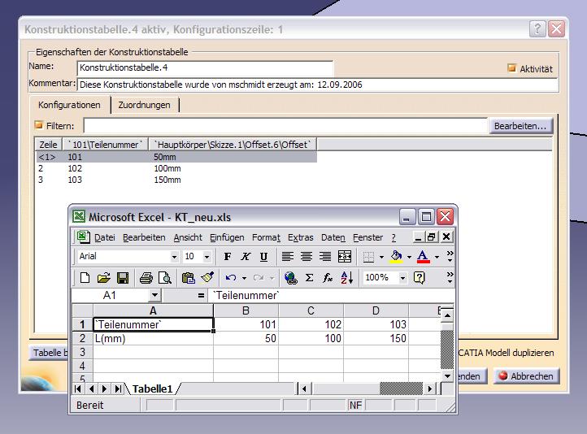Screen dimensions: 587x434
Task: Paste from clipboard icon
Action: click(189, 278)
